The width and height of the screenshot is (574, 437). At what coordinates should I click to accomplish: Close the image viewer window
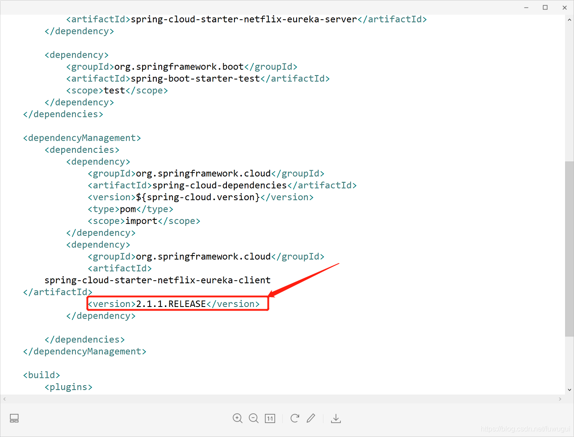coord(564,8)
